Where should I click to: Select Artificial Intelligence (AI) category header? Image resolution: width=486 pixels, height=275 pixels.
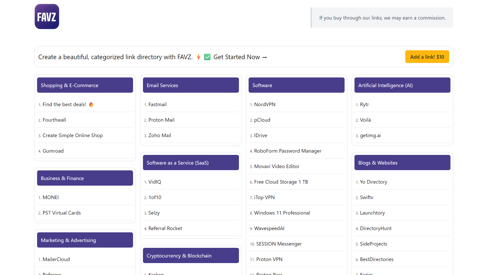[x=402, y=85]
